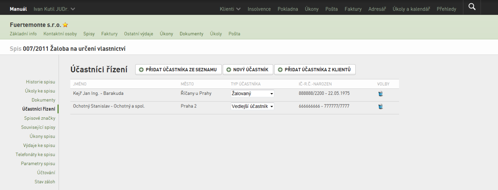Delete participant Kejř Jan Ing. via trash icon
This screenshot has width=498, height=190.
[380, 94]
